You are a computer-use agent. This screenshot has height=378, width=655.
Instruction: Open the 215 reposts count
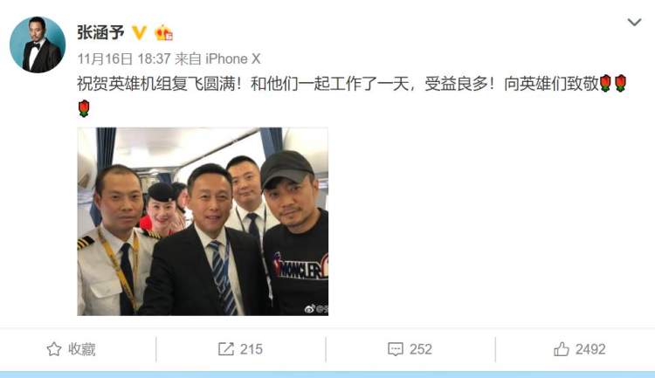pyautogui.click(x=251, y=349)
